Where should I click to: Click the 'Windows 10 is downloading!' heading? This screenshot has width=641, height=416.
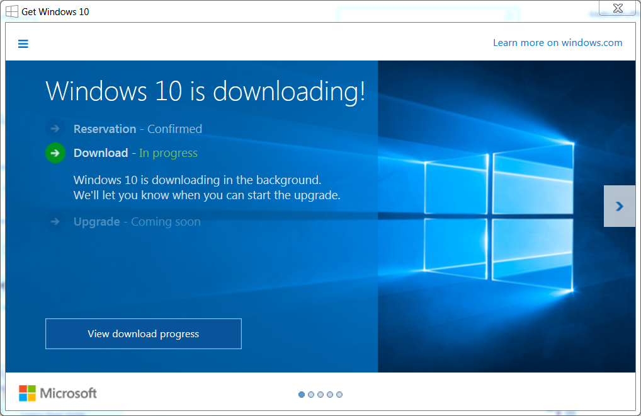click(x=205, y=91)
